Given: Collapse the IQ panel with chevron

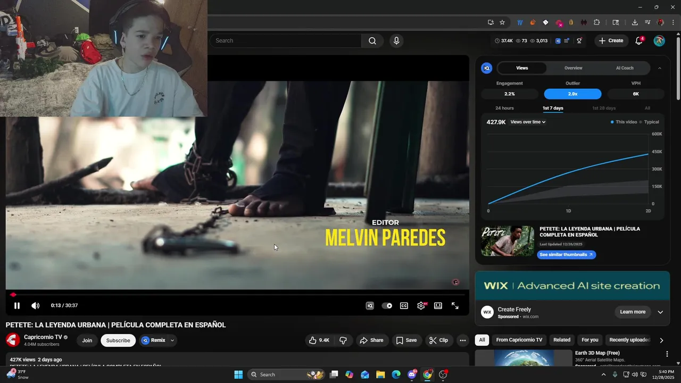Looking at the screenshot, I should click(x=660, y=68).
